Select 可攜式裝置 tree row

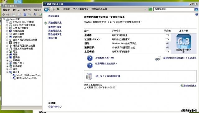[x=18, y=31]
